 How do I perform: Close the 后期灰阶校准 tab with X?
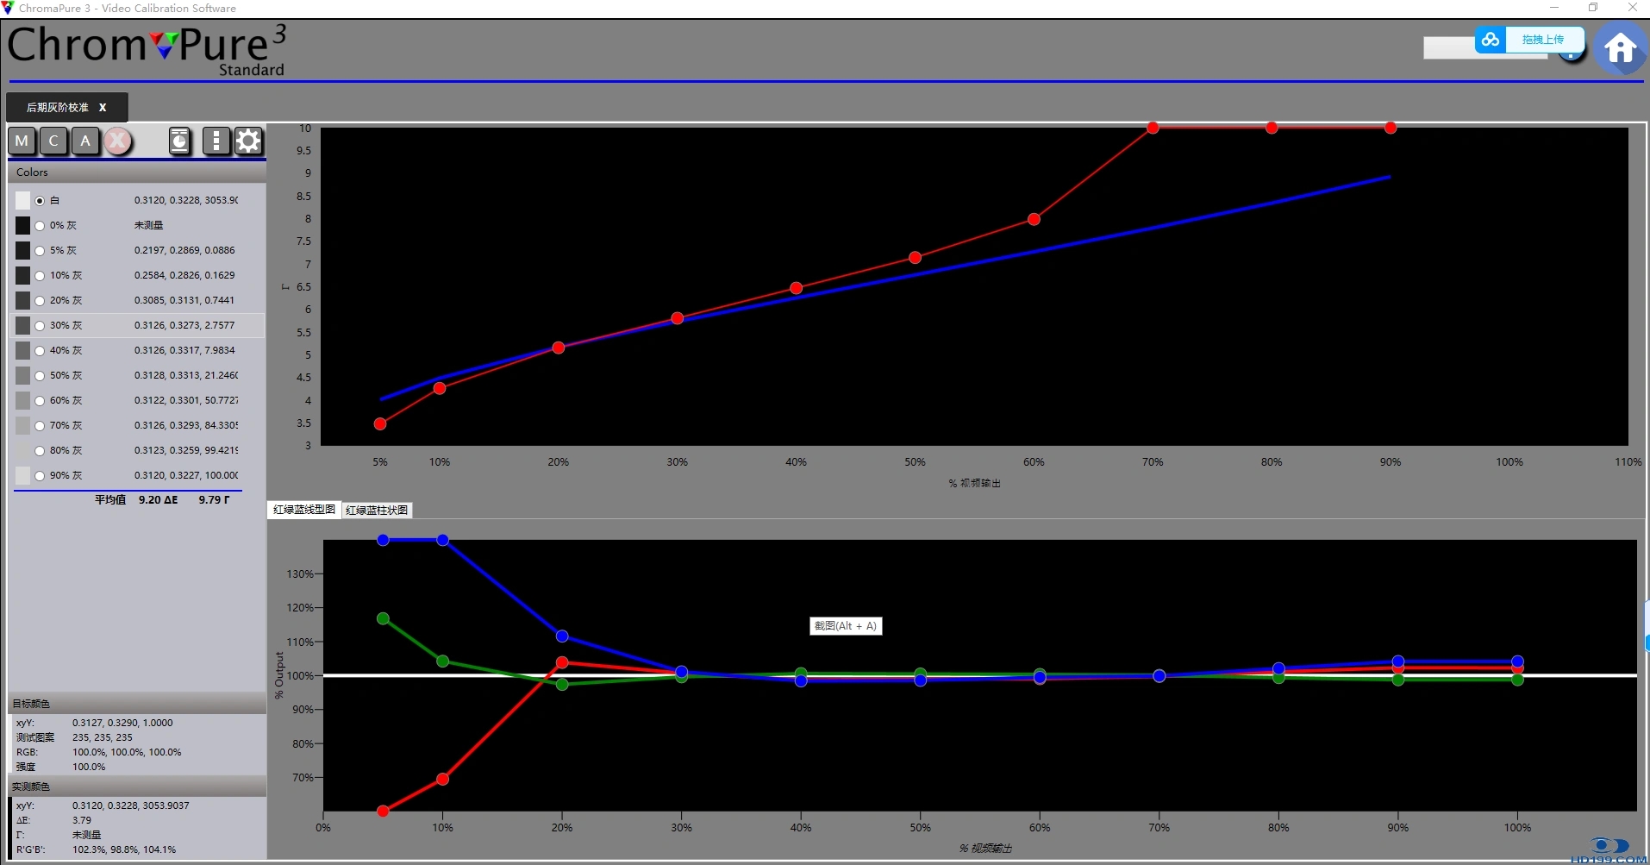pos(103,108)
